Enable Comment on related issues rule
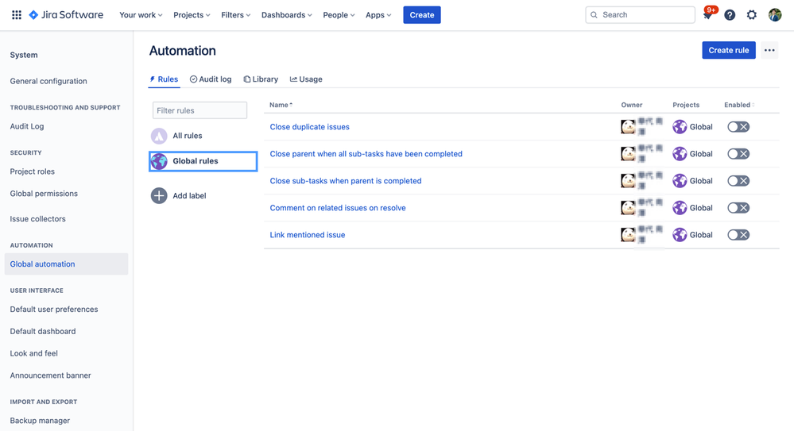The width and height of the screenshot is (794, 431). point(738,207)
